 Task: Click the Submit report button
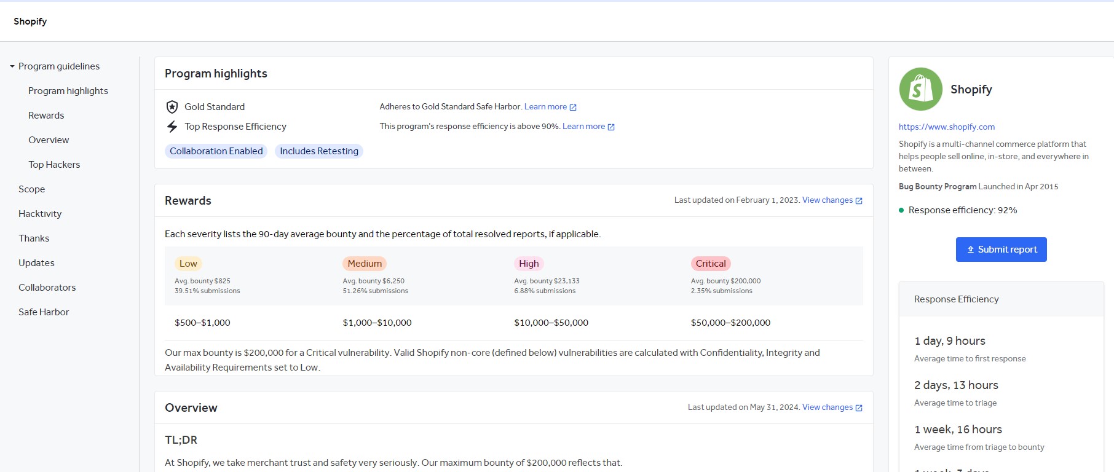[x=1001, y=250]
